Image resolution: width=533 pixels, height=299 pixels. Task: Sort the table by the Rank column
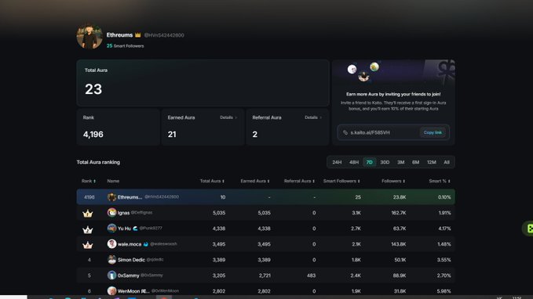(x=89, y=181)
